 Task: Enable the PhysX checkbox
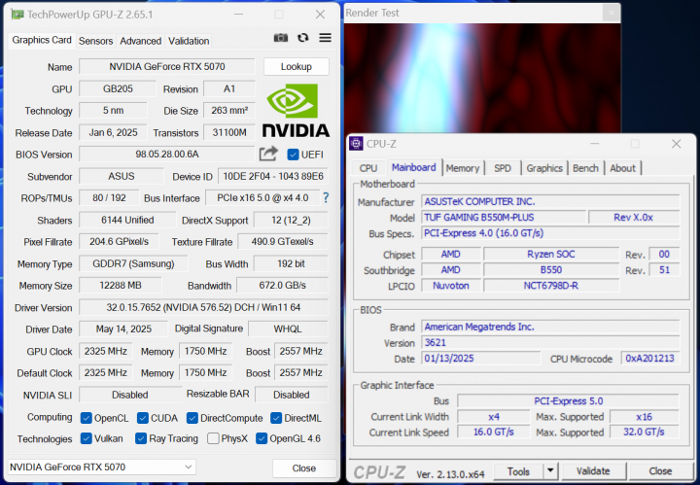(213, 438)
